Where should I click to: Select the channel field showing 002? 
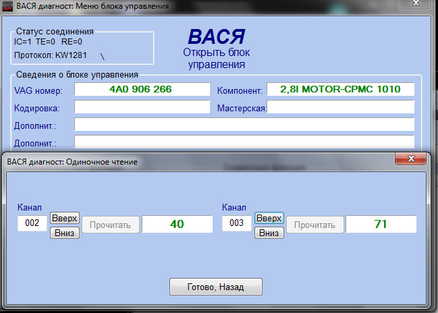[32, 223]
